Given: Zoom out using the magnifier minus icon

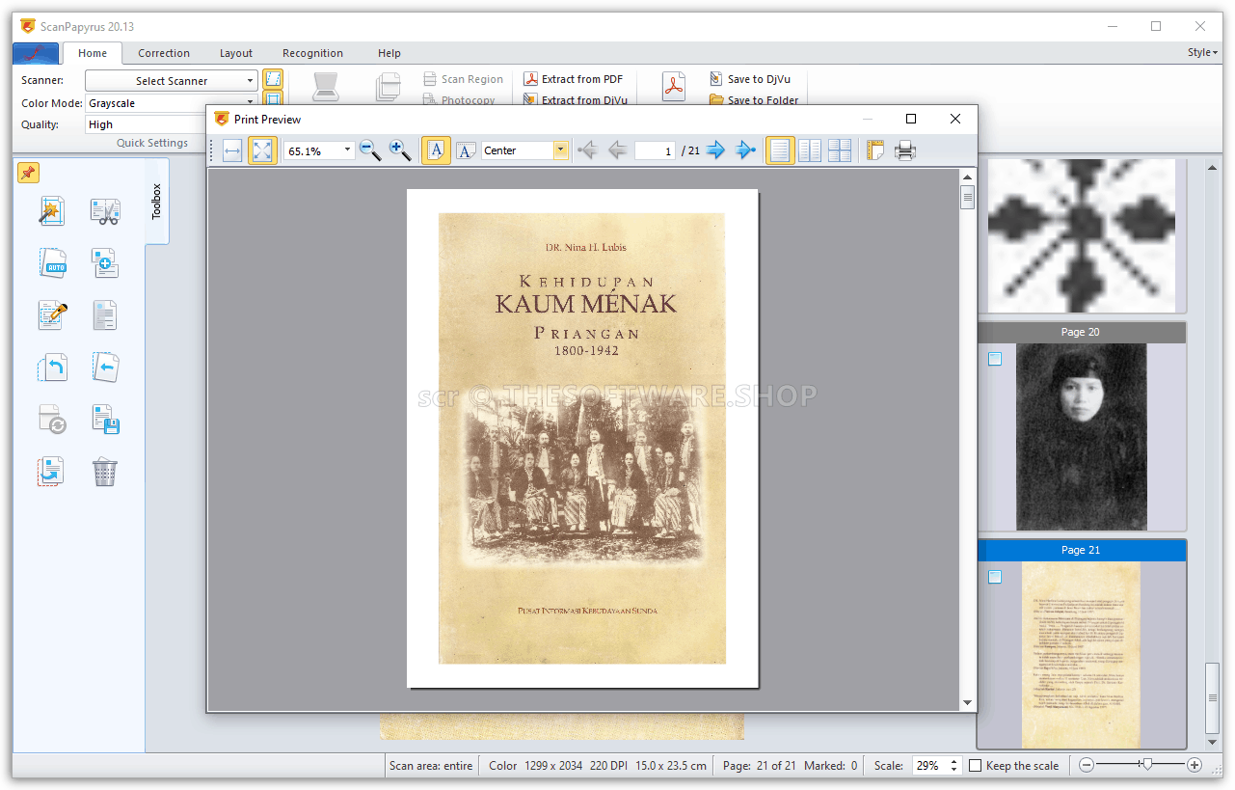Looking at the screenshot, I should pos(369,150).
